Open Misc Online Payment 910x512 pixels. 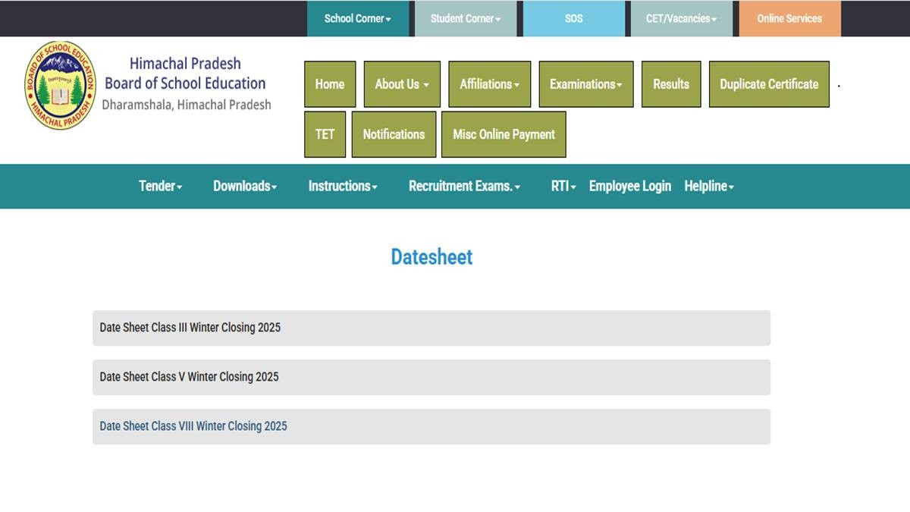tap(504, 134)
